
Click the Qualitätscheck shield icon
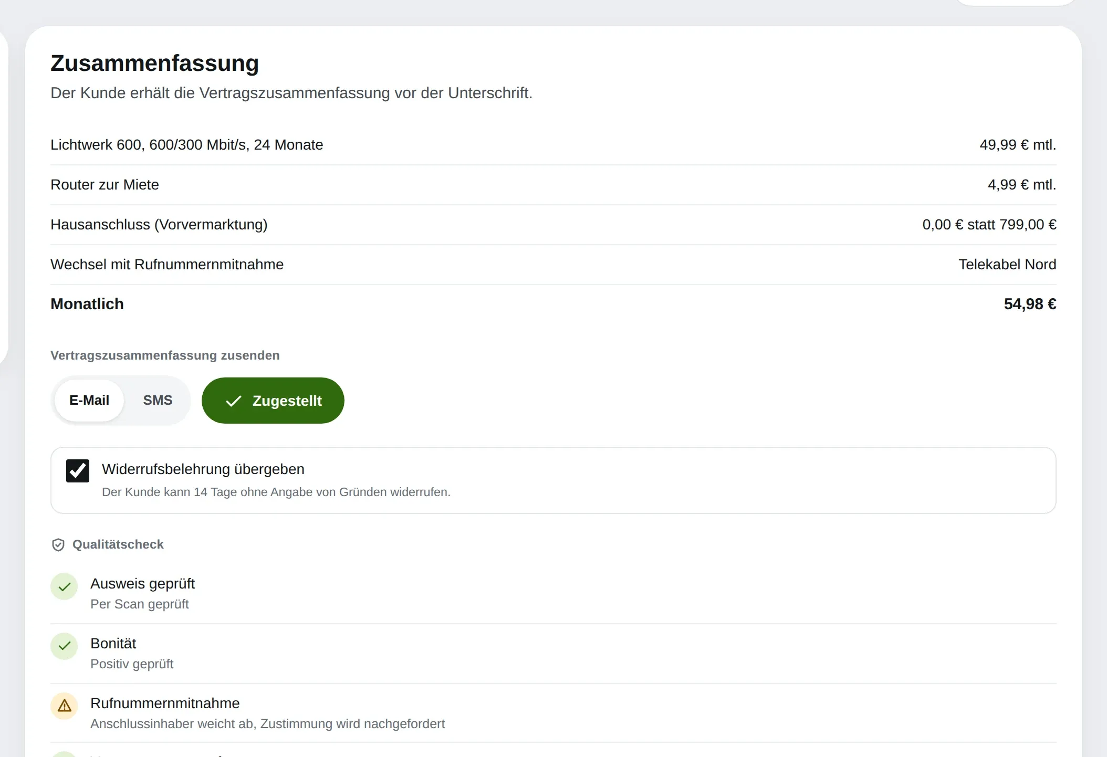[x=58, y=545]
